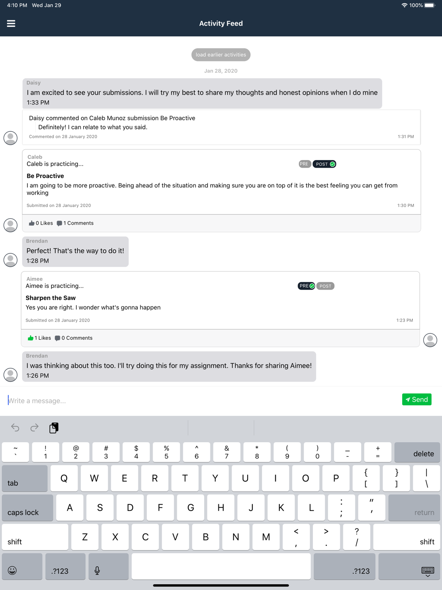The width and height of the screenshot is (442, 590).
Task: Open the hamburger navigation menu
Action: click(x=11, y=23)
